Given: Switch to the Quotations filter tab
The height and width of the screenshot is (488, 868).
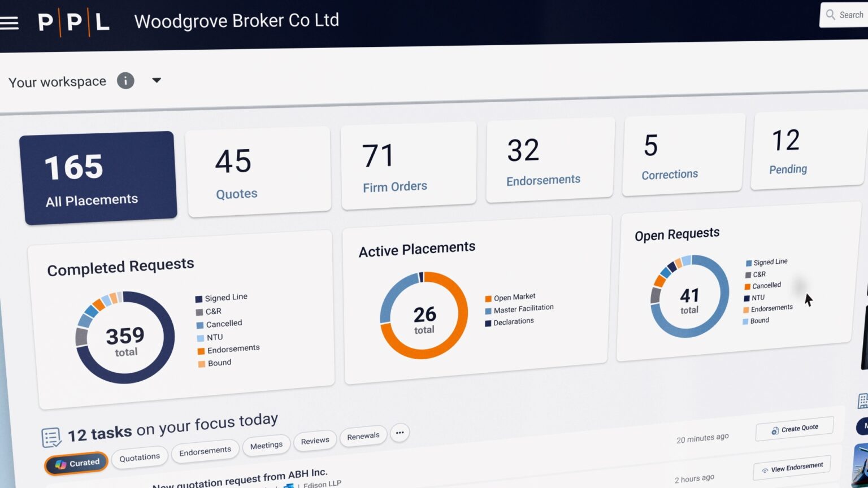Looking at the screenshot, I should pyautogui.click(x=140, y=457).
